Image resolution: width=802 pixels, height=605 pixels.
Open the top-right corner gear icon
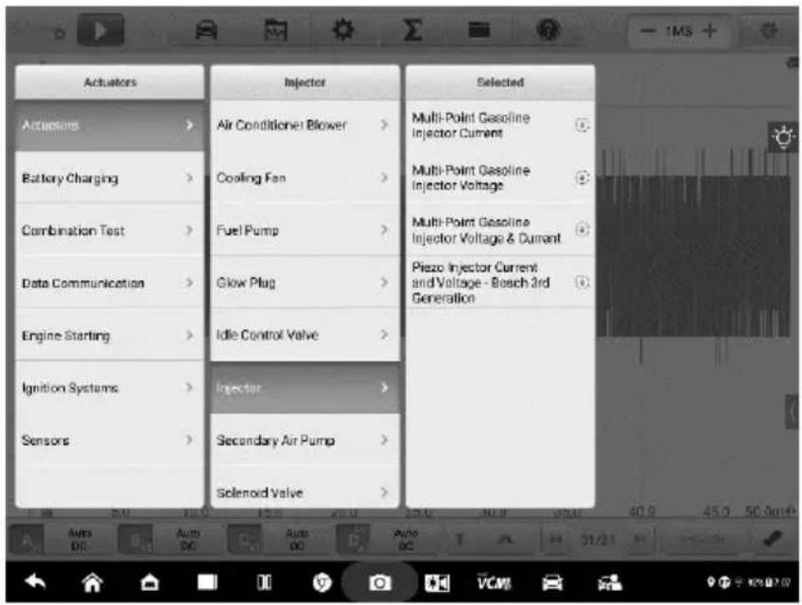tap(768, 30)
